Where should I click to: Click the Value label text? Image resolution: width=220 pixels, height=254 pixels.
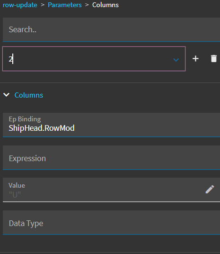coord(17,185)
